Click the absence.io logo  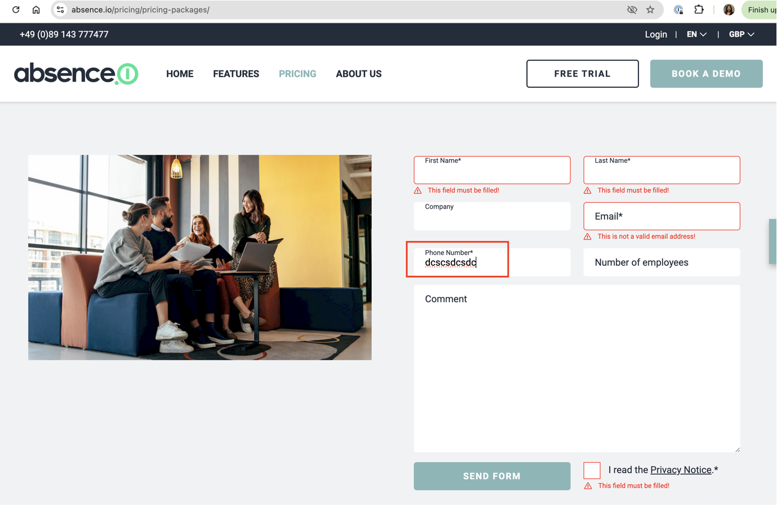(76, 74)
